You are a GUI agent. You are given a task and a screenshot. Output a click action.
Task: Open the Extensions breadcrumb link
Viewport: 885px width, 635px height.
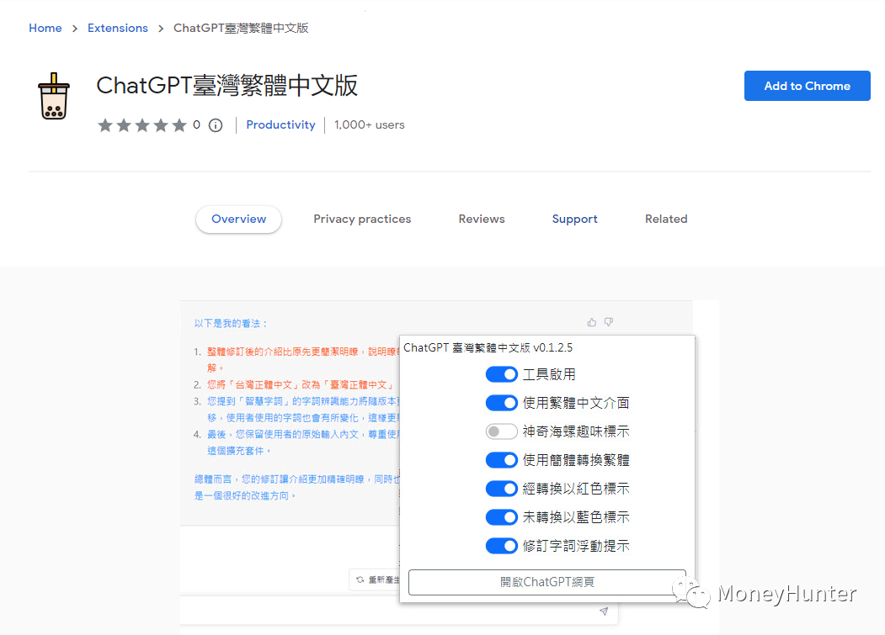pos(117,29)
